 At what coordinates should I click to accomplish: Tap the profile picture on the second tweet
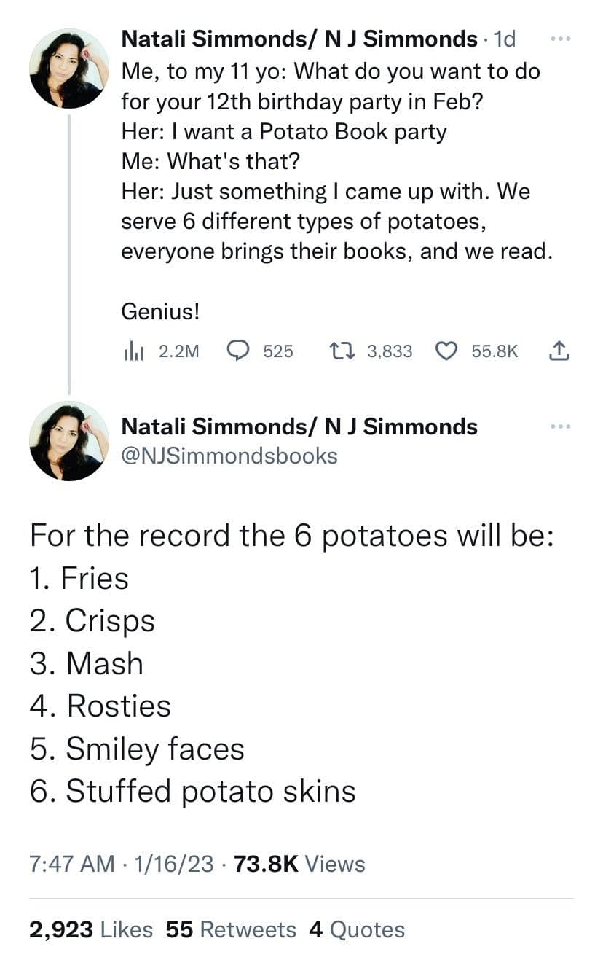point(69,440)
